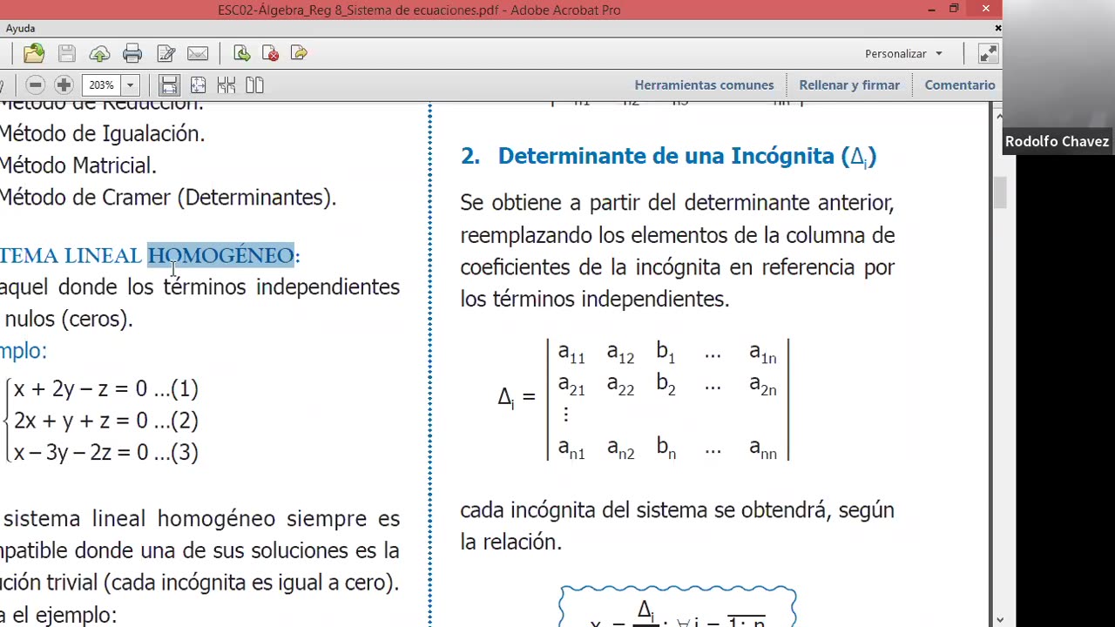Open the Herramientas comunes panel
This screenshot has height=627, width=1115.
[704, 85]
